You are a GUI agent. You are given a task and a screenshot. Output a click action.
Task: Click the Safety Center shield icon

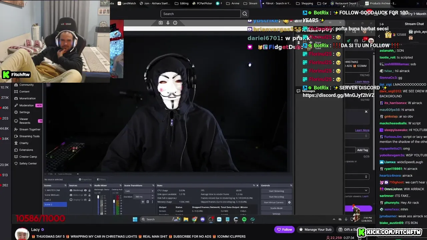[x=16, y=163]
